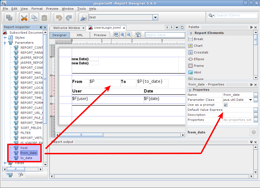The height and width of the screenshot is (188, 260).
Task: Click the Paste clipboard toolbar icon
Action: click(44, 18)
